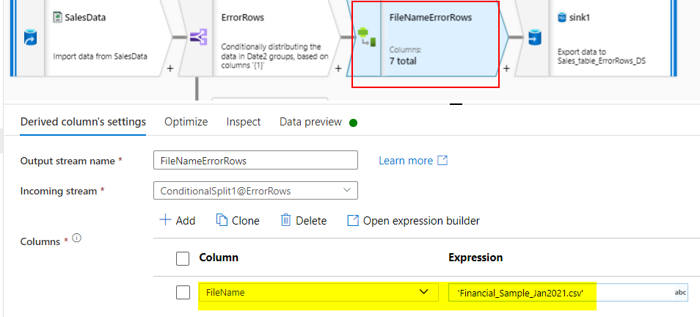Open the FileName column dropdown
The height and width of the screenshot is (317, 700).
pos(318,293)
